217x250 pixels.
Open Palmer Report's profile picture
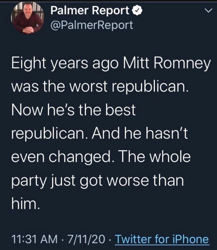[x=28, y=18]
